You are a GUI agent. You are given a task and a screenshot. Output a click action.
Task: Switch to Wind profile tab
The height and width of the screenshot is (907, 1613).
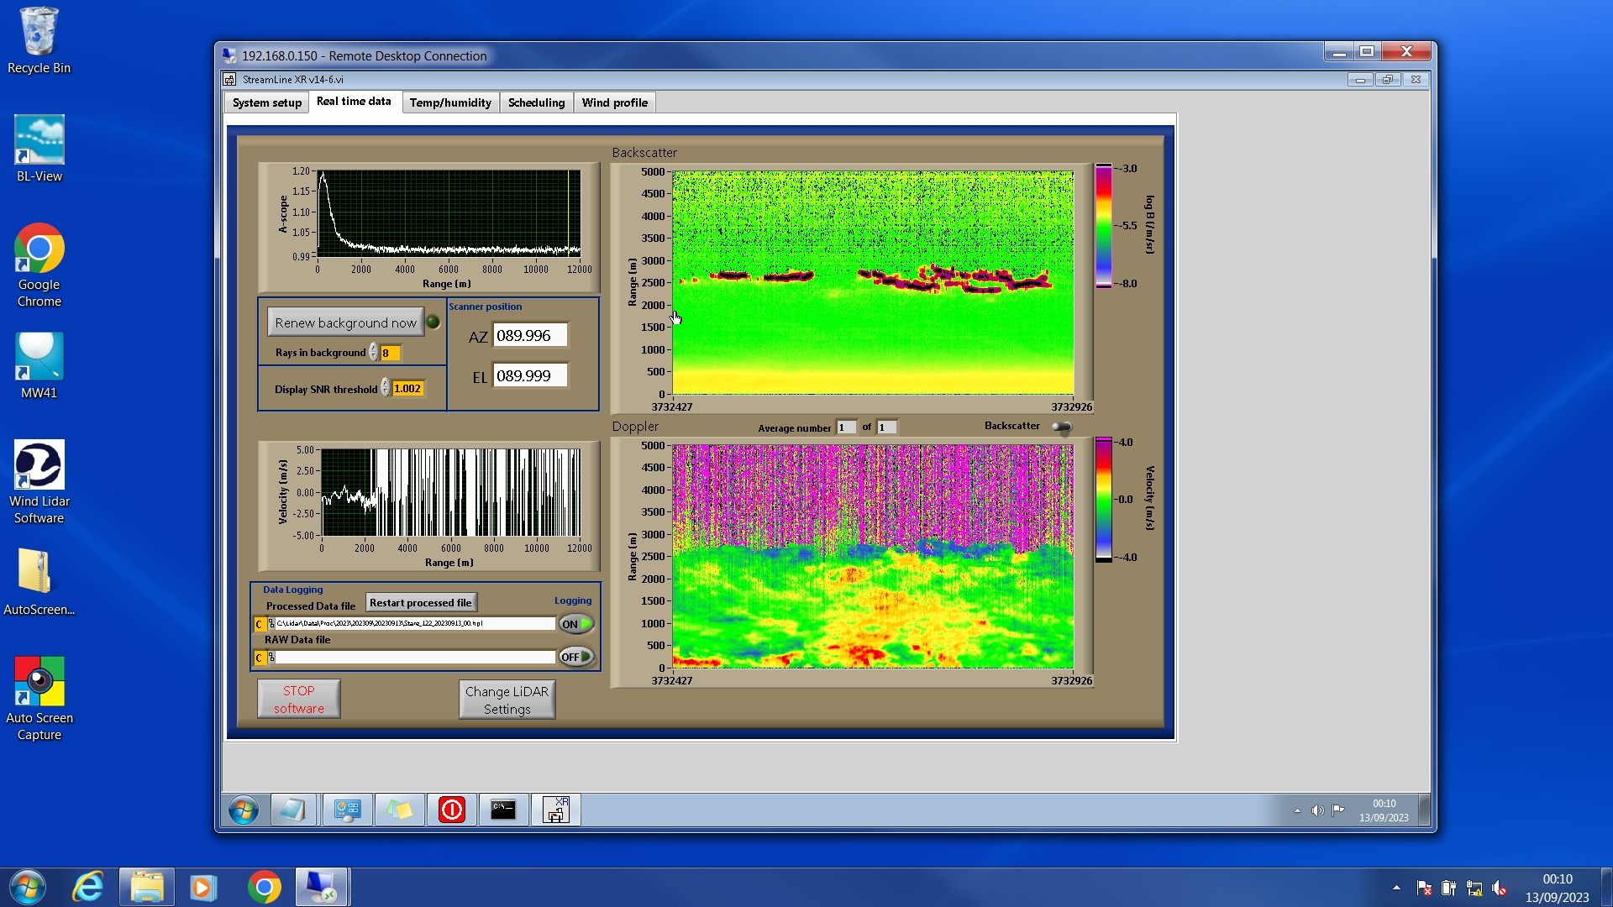coord(614,102)
